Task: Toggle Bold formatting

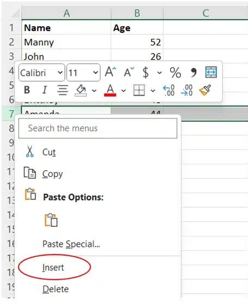Action: pyautogui.click(x=27, y=90)
